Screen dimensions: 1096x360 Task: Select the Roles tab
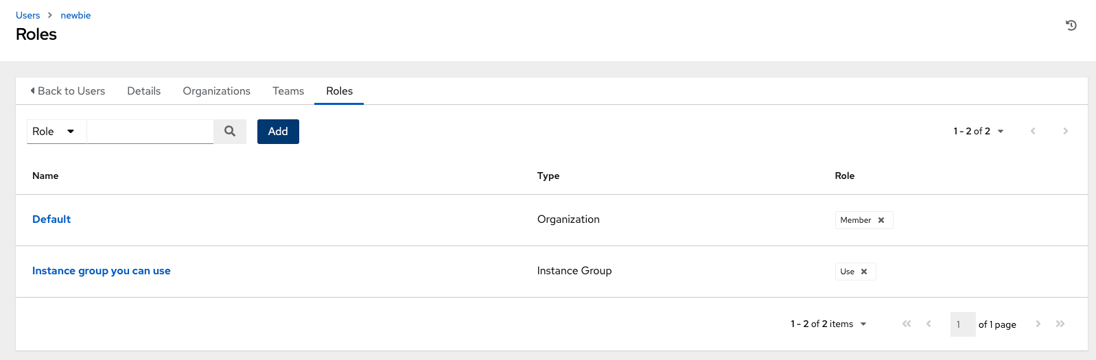point(339,91)
